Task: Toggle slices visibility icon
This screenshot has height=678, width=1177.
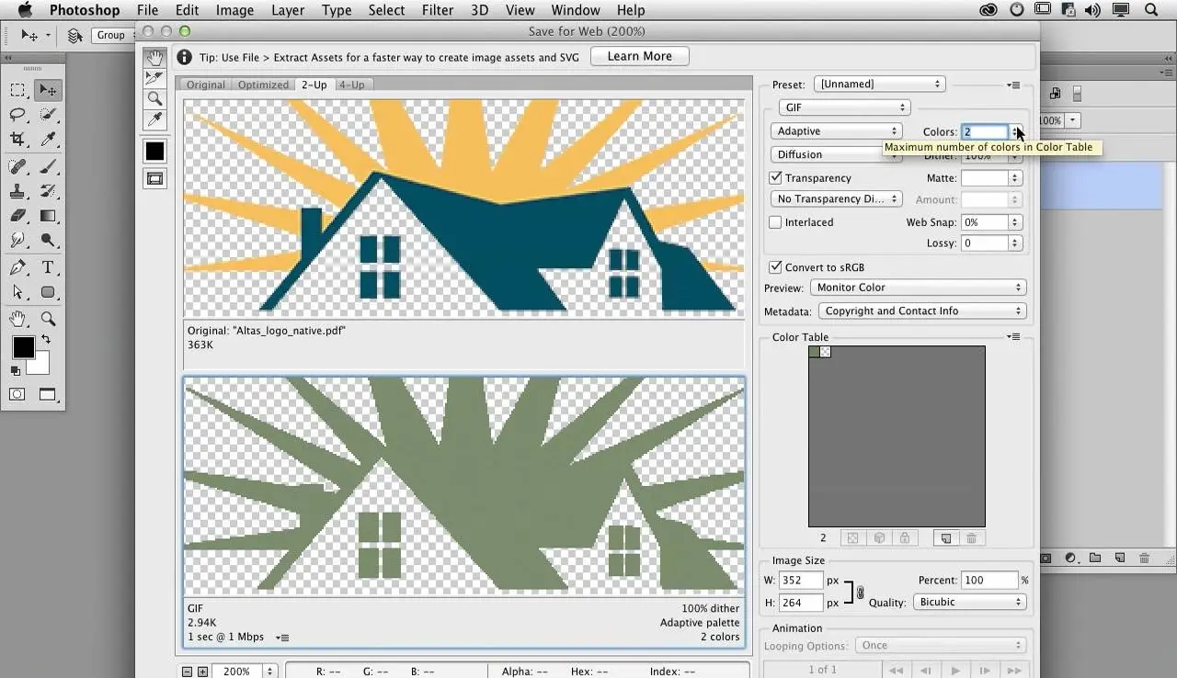Action: 154,178
